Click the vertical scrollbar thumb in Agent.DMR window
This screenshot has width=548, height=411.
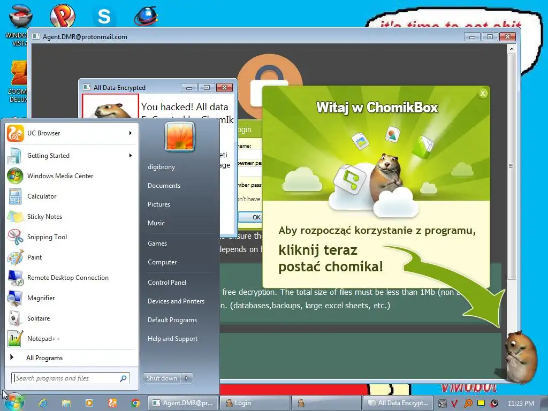(x=511, y=166)
